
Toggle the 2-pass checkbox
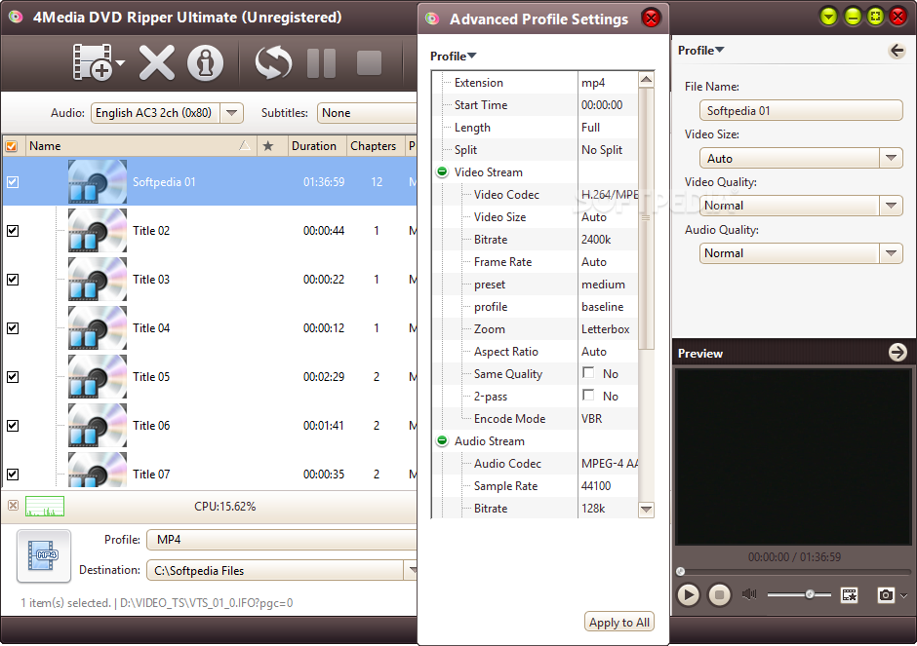pos(588,396)
